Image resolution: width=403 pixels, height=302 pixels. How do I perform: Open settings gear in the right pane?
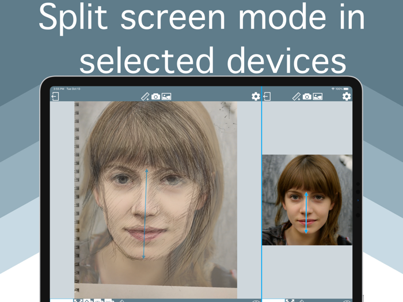tap(347, 97)
